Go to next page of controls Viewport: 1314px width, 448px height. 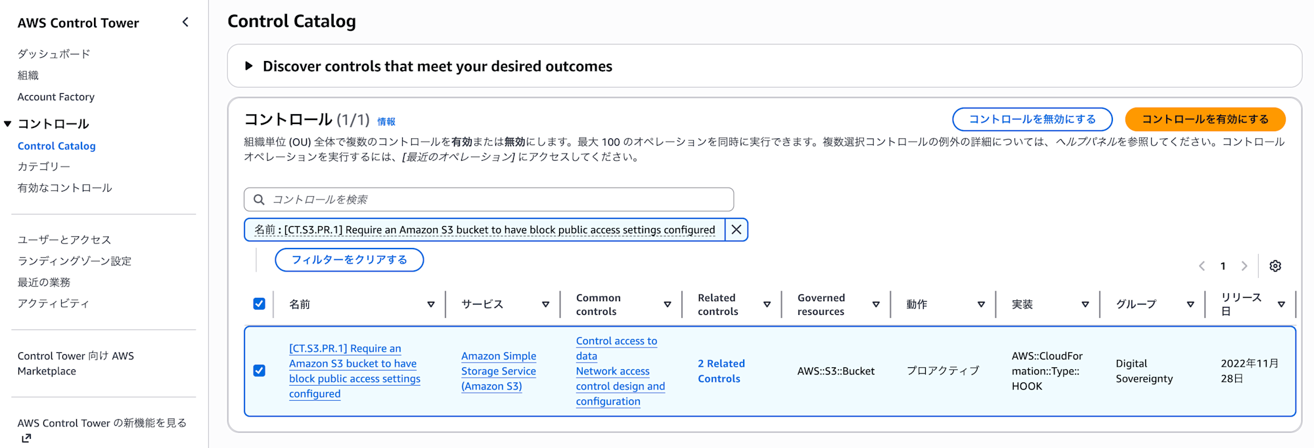tap(1244, 266)
